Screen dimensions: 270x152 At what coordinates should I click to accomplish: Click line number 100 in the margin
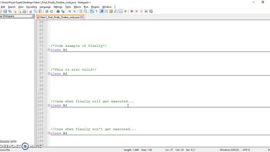[x=40, y=93]
